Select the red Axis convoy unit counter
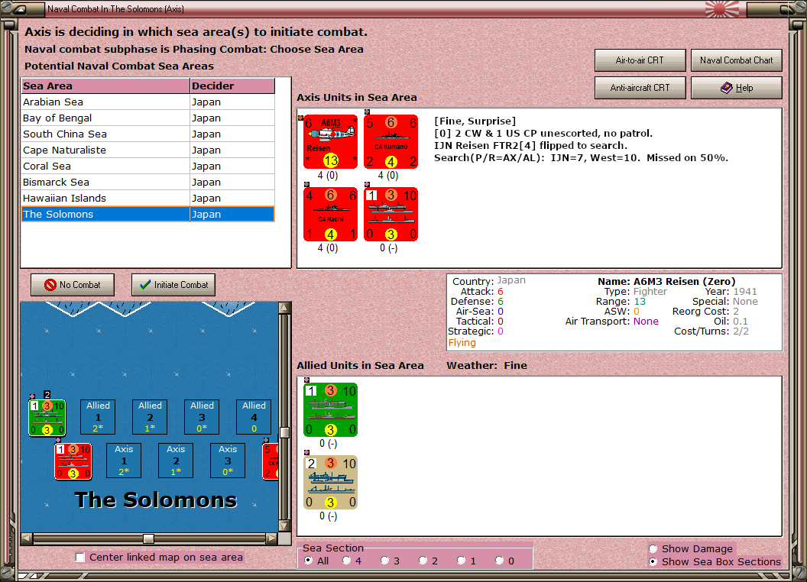The width and height of the screenshot is (807, 582). [x=391, y=214]
